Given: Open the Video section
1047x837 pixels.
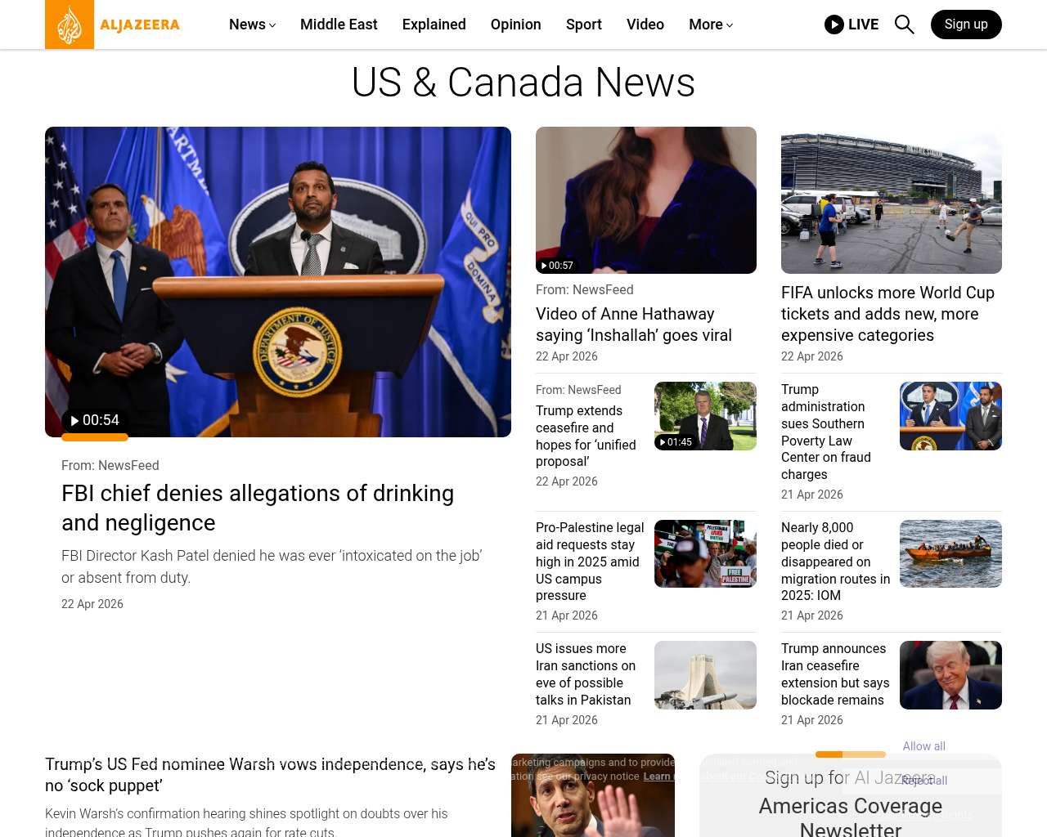Looking at the screenshot, I should tap(645, 25).
